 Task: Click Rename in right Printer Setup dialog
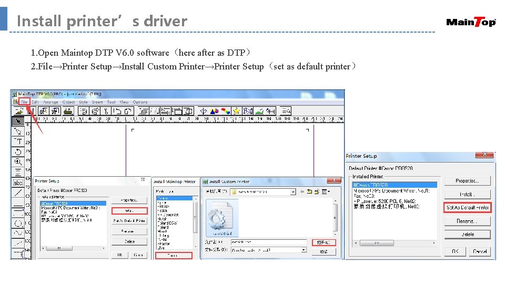pos(467,221)
